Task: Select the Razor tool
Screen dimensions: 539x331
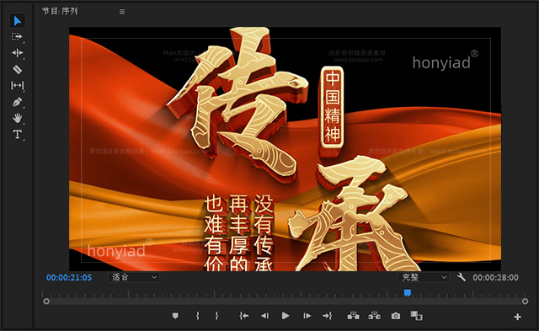Action: pyautogui.click(x=17, y=69)
